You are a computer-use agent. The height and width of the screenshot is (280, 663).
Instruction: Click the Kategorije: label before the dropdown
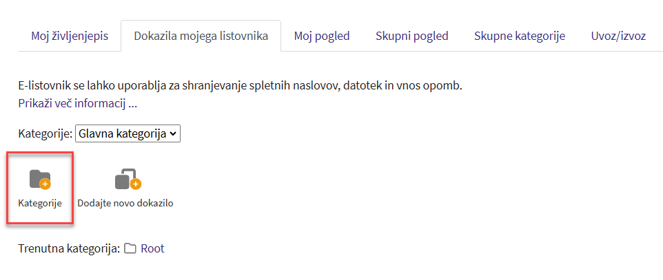[x=45, y=133]
